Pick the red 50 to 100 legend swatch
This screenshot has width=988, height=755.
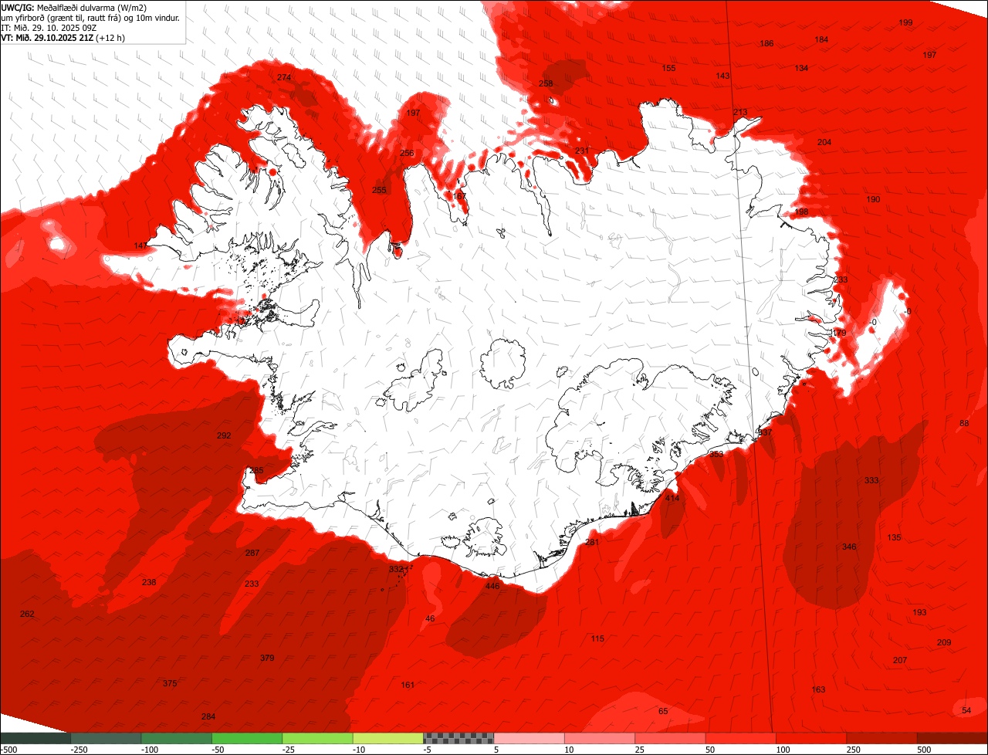click(x=741, y=738)
